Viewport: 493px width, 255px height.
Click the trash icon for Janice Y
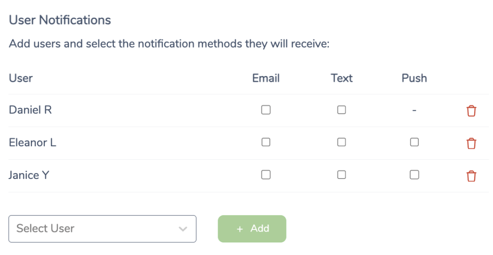pos(471,176)
